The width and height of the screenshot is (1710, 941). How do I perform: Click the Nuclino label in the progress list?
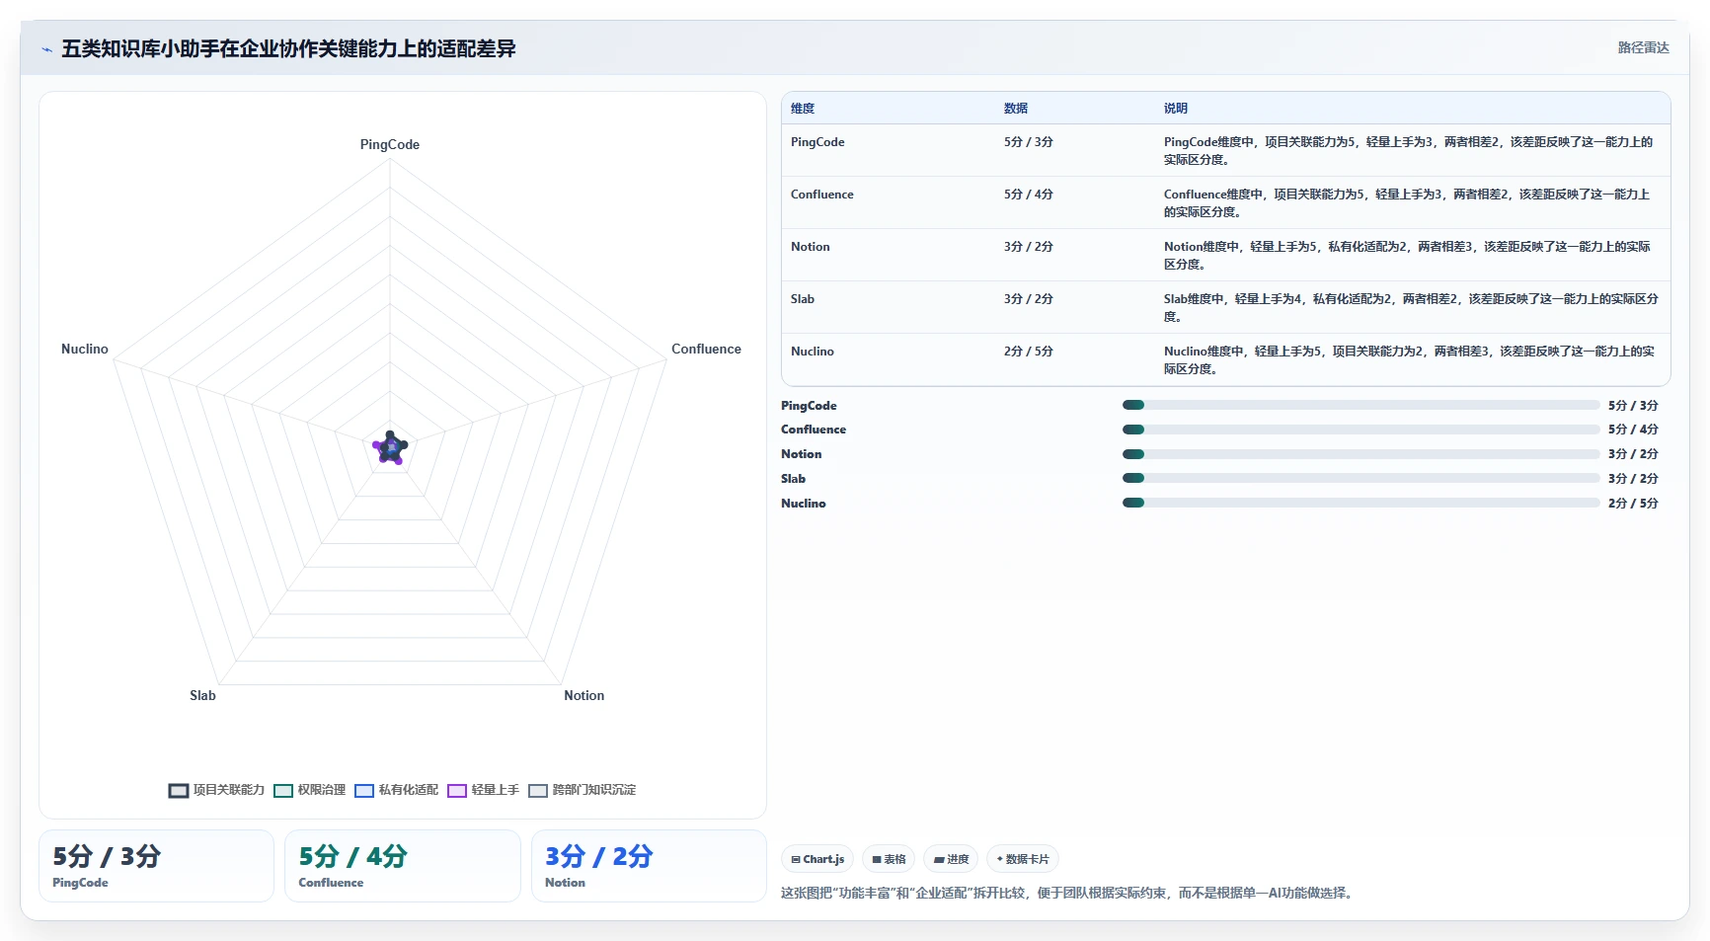[x=804, y=504]
